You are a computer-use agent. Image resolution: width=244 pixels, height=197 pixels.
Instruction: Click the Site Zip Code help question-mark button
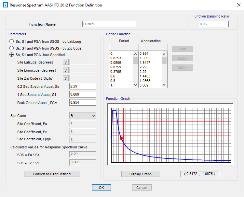point(66,78)
